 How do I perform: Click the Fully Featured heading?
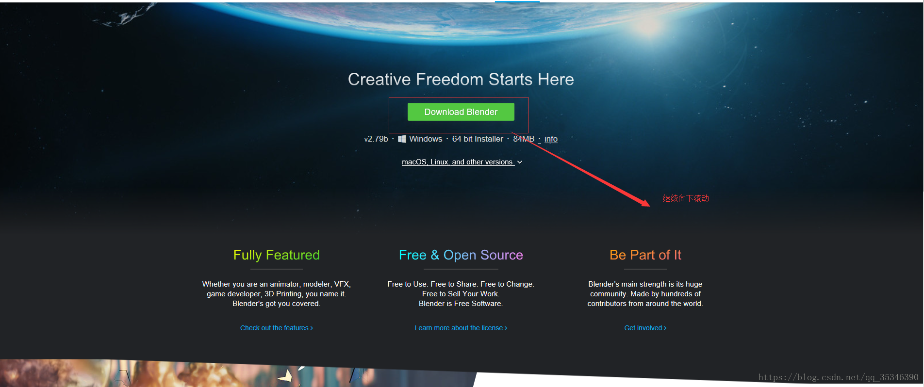(x=277, y=255)
